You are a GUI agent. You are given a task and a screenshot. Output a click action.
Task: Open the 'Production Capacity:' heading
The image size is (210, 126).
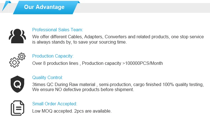click(x=53, y=56)
